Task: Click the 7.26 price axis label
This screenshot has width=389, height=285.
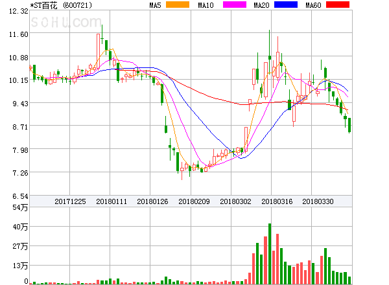Action: (x=20, y=173)
